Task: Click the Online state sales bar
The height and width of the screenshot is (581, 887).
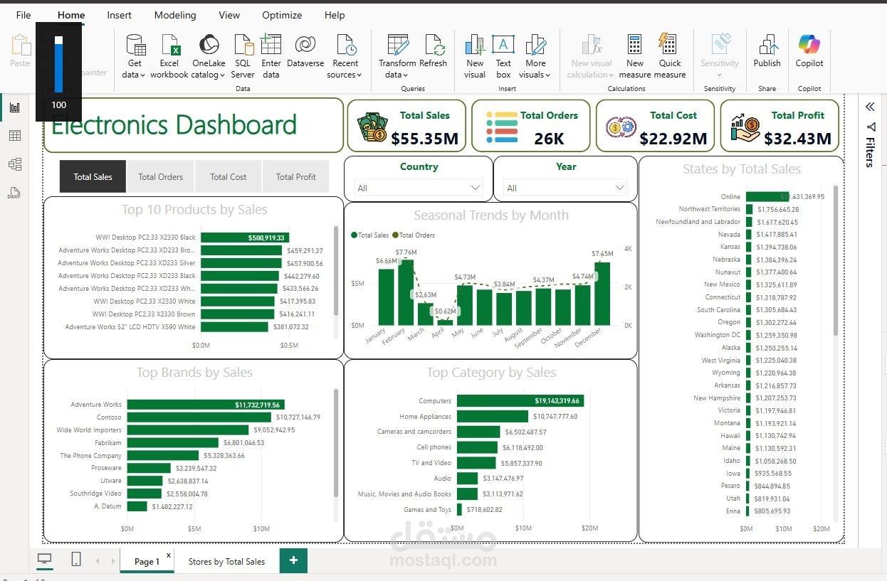Action: (766, 196)
